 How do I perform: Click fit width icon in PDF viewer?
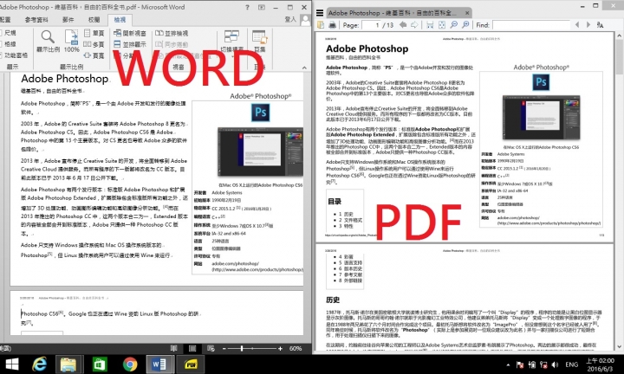(430, 25)
